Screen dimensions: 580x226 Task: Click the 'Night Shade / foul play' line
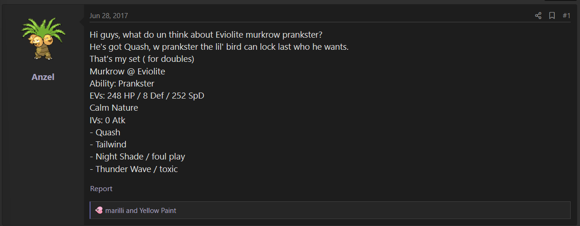tap(137, 157)
